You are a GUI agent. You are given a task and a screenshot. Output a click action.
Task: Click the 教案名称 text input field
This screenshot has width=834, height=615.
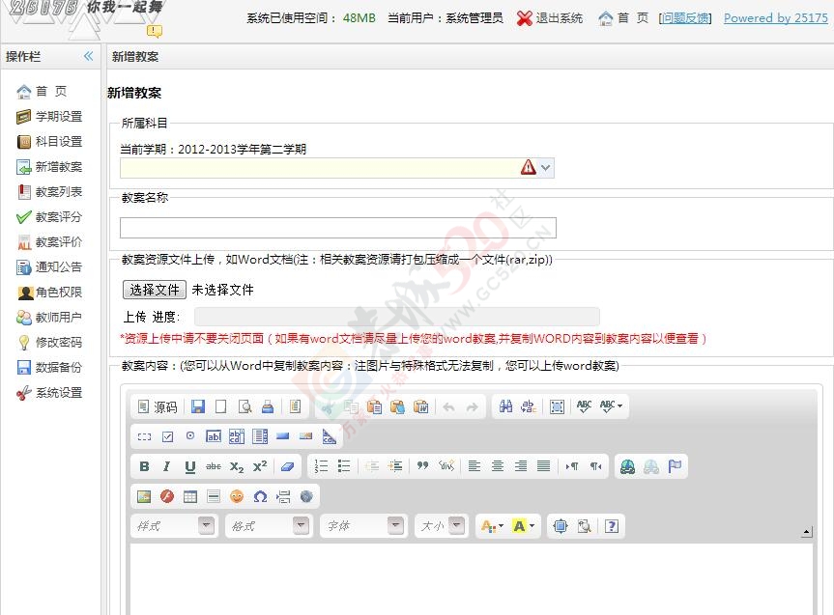pyautogui.click(x=337, y=228)
